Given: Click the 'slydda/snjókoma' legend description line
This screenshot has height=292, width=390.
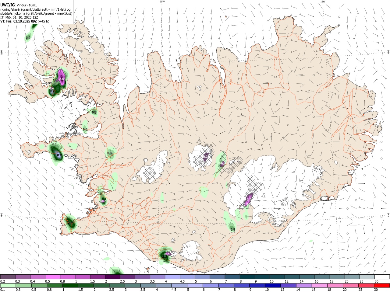Looking at the screenshot, I should (x=36, y=13).
